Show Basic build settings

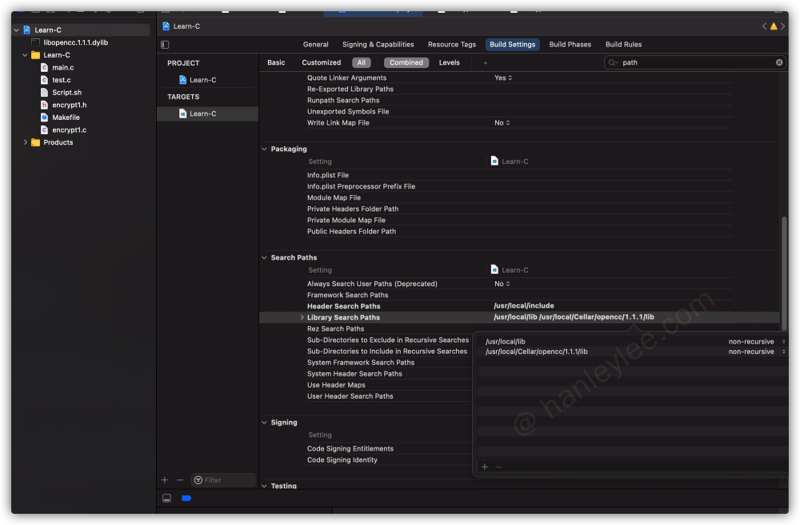[276, 62]
